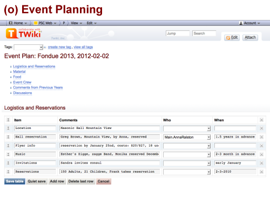This screenshot has height=205, width=270.
Task: Click the move-row handle for Invitations row
Action: tap(8, 163)
